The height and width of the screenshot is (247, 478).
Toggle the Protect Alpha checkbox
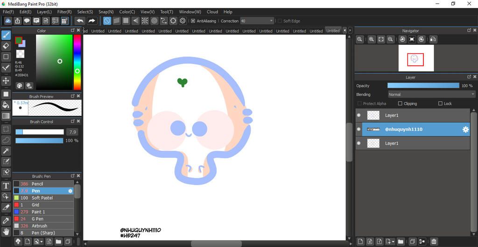tap(359, 104)
